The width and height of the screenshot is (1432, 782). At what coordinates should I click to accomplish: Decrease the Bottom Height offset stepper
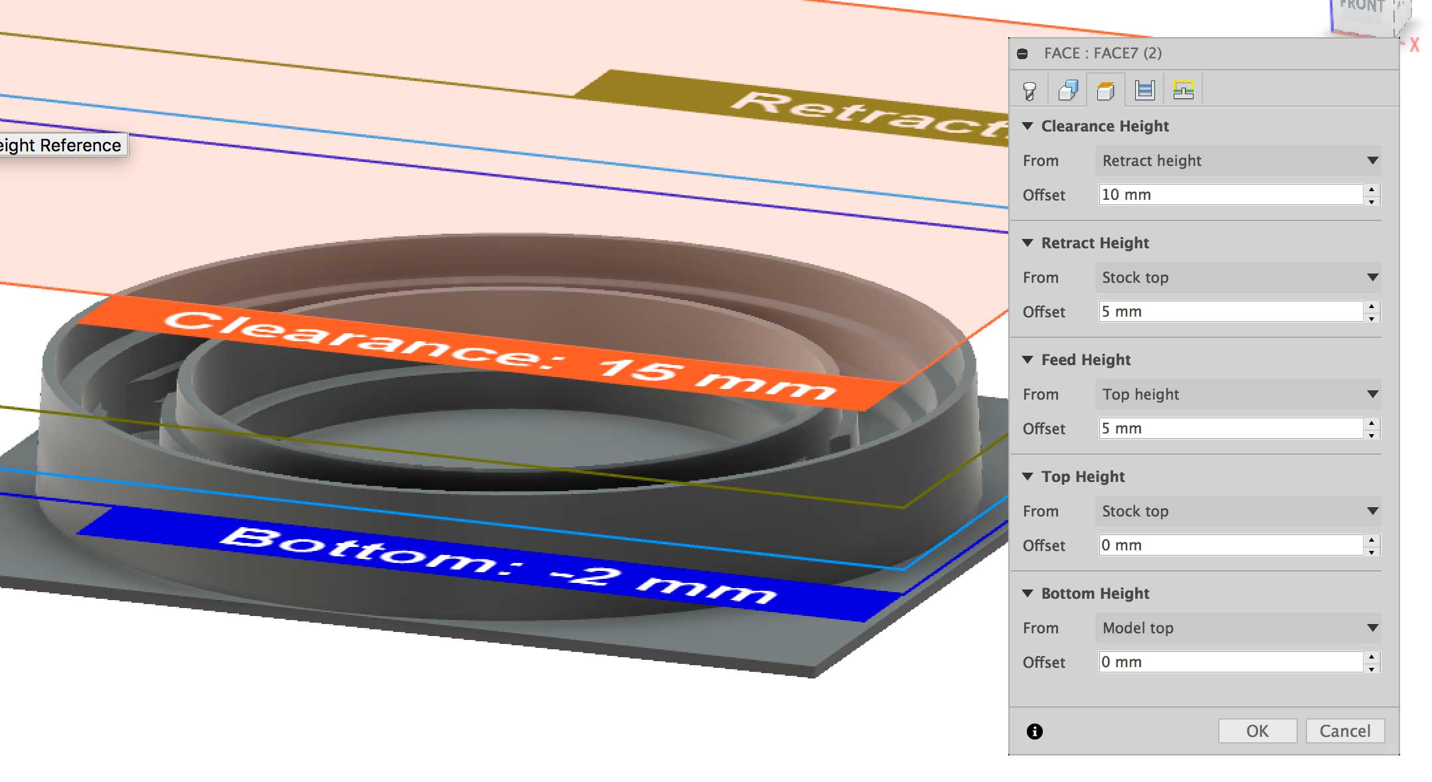(1372, 668)
